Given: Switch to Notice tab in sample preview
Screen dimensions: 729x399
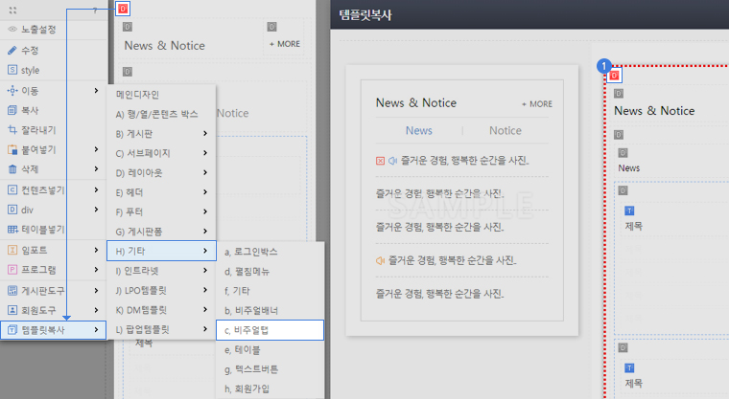Looking at the screenshot, I should click(506, 131).
